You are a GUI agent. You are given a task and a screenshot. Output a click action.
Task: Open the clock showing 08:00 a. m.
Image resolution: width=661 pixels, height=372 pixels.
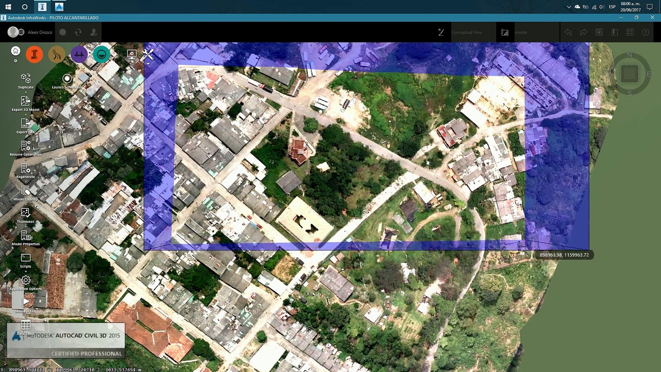coord(630,7)
